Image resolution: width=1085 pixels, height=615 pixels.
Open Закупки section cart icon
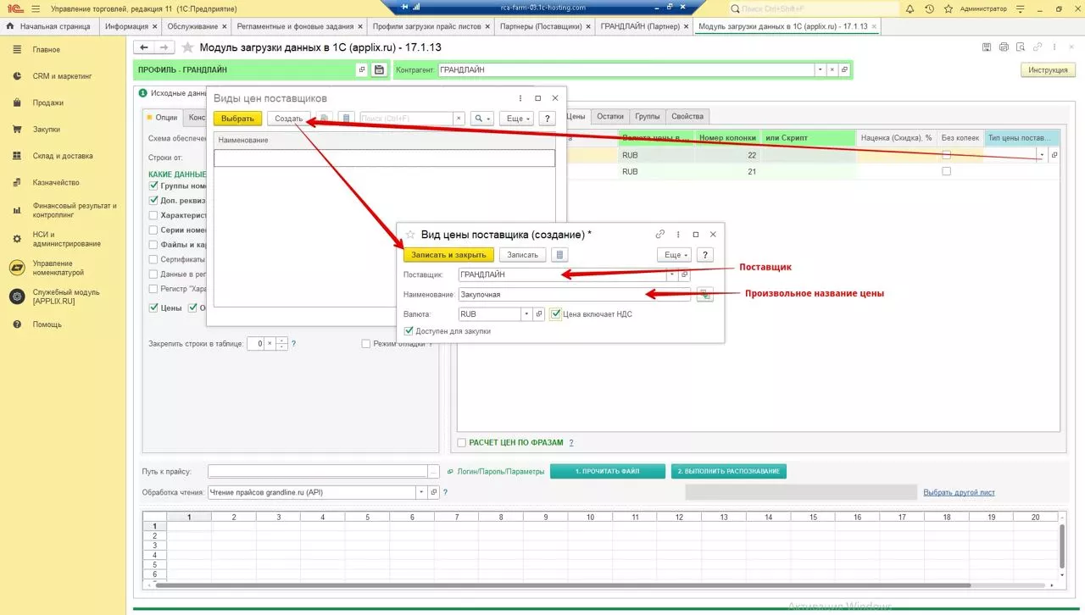pyautogui.click(x=16, y=130)
